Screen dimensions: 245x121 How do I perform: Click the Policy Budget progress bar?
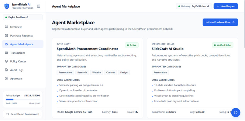click(23, 99)
